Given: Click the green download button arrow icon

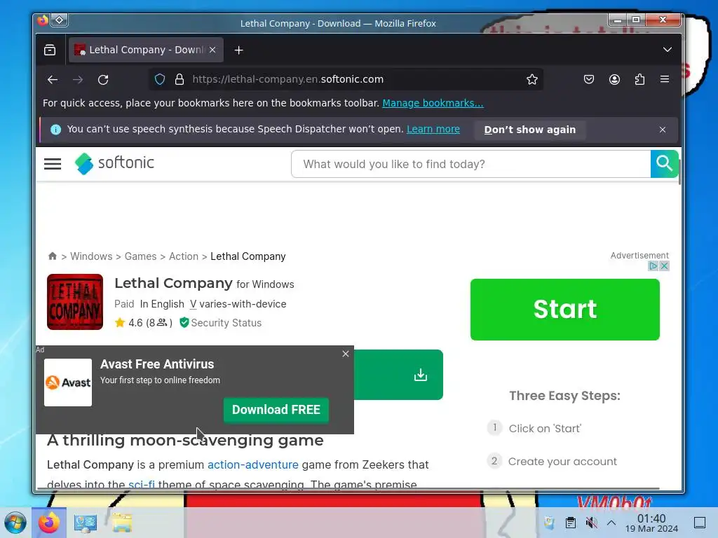Looking at the screenshot, I should [421, 375].
